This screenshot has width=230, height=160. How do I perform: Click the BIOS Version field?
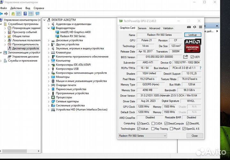click(x=159, y=57)
